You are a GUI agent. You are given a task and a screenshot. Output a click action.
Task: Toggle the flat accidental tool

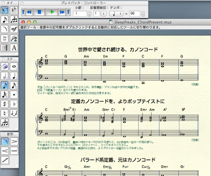14,104
